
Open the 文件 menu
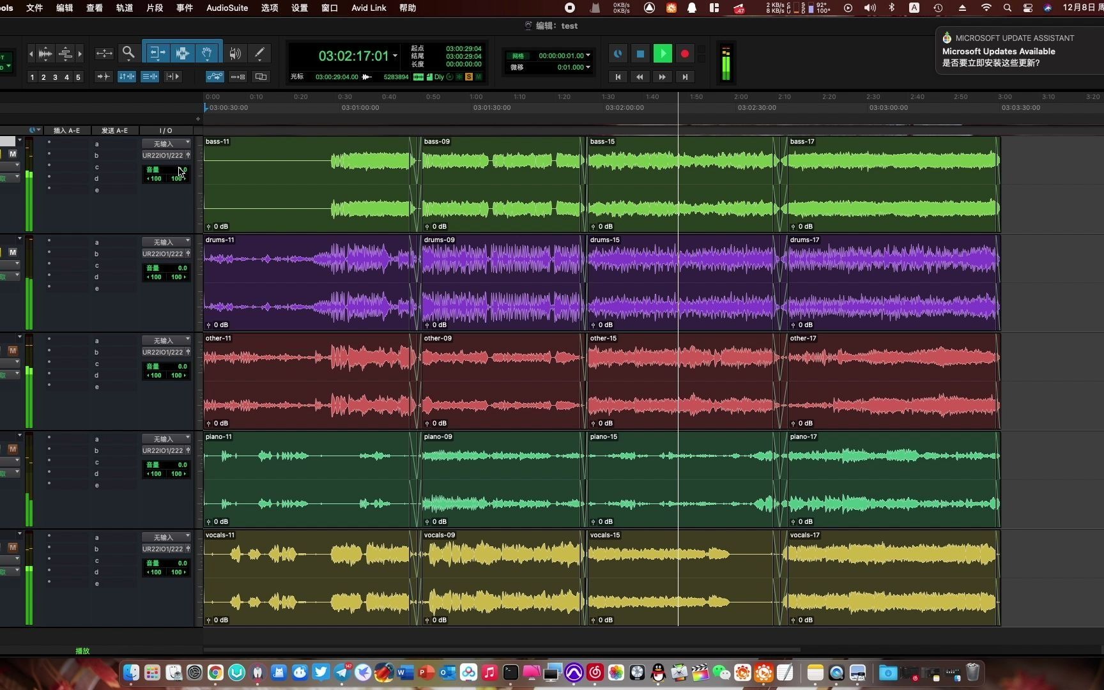tap(34, 8)
